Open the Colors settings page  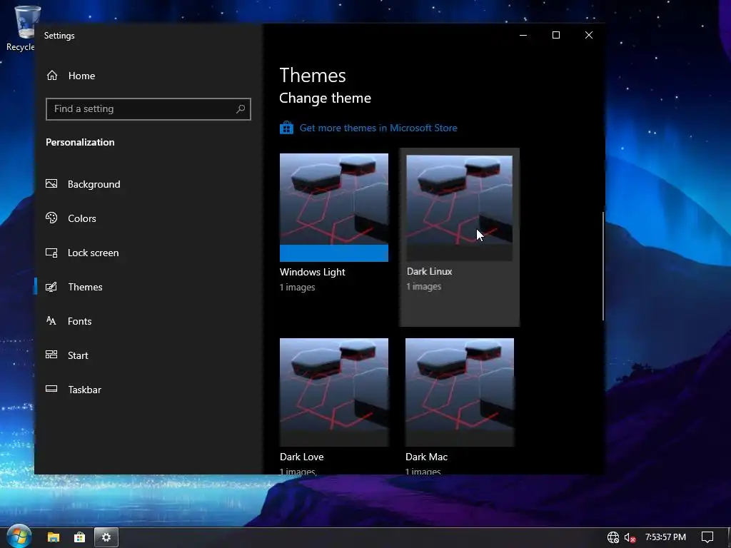click(82, 218)
